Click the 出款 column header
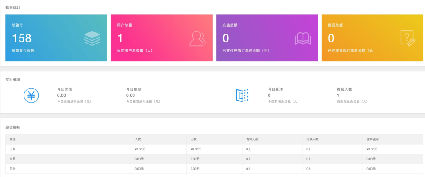 pos(193,139)
